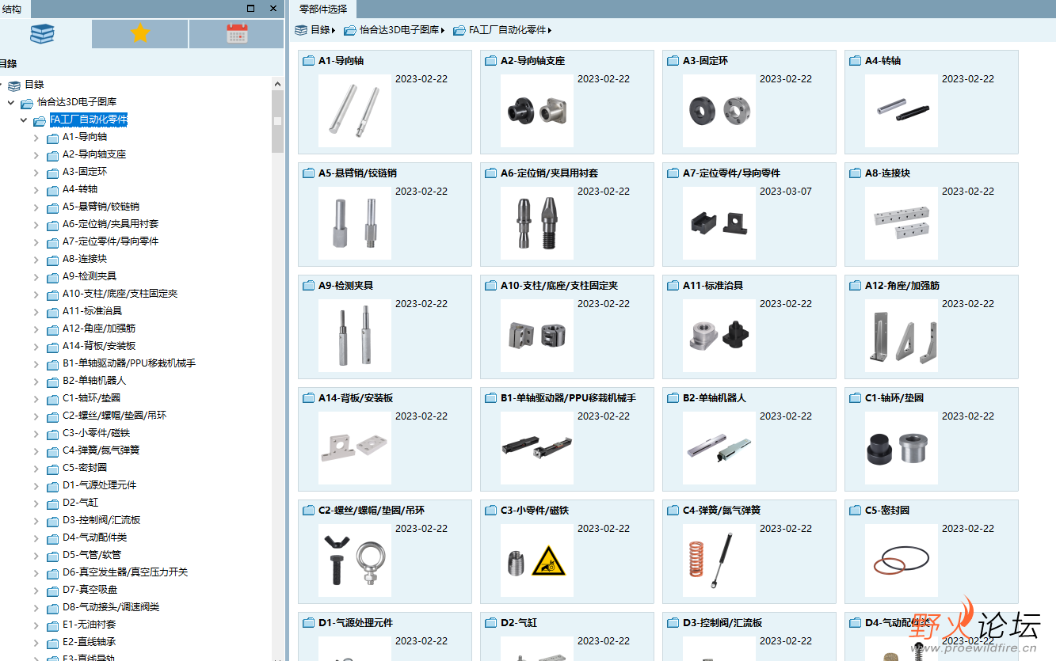Select A7-定位零件/导向零件 in the tree

(111, 241)
